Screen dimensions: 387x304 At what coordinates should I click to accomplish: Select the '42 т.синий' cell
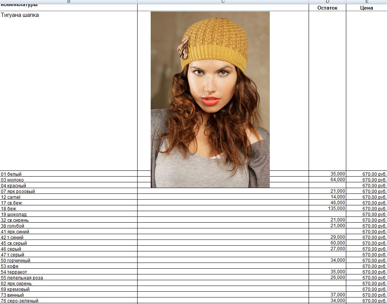69,237
